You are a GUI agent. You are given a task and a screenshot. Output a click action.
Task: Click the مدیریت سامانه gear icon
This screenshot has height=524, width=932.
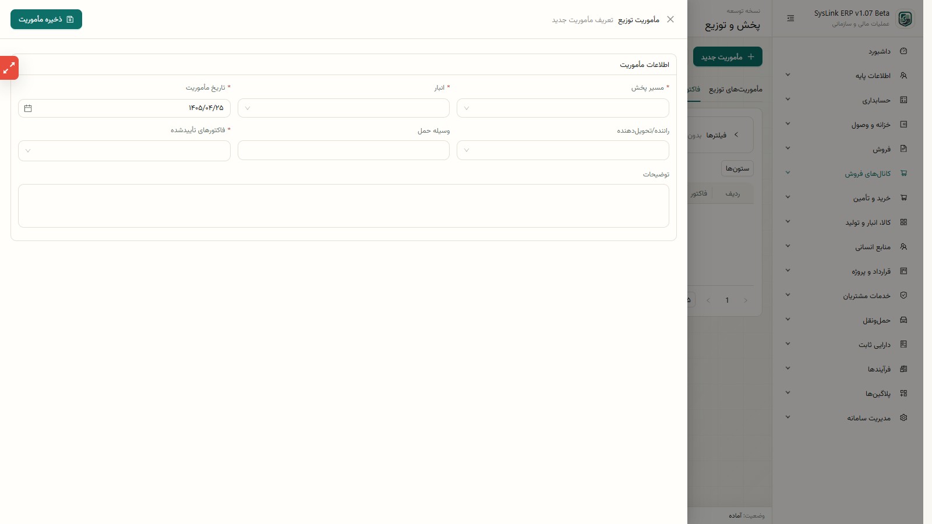coord(903,418)
